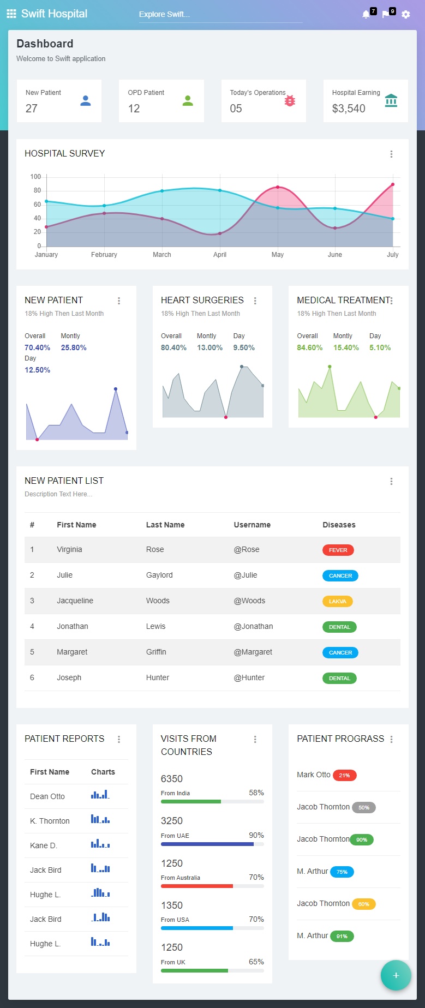Open Heart Surgeries card three-dot menu

(255, 301)
